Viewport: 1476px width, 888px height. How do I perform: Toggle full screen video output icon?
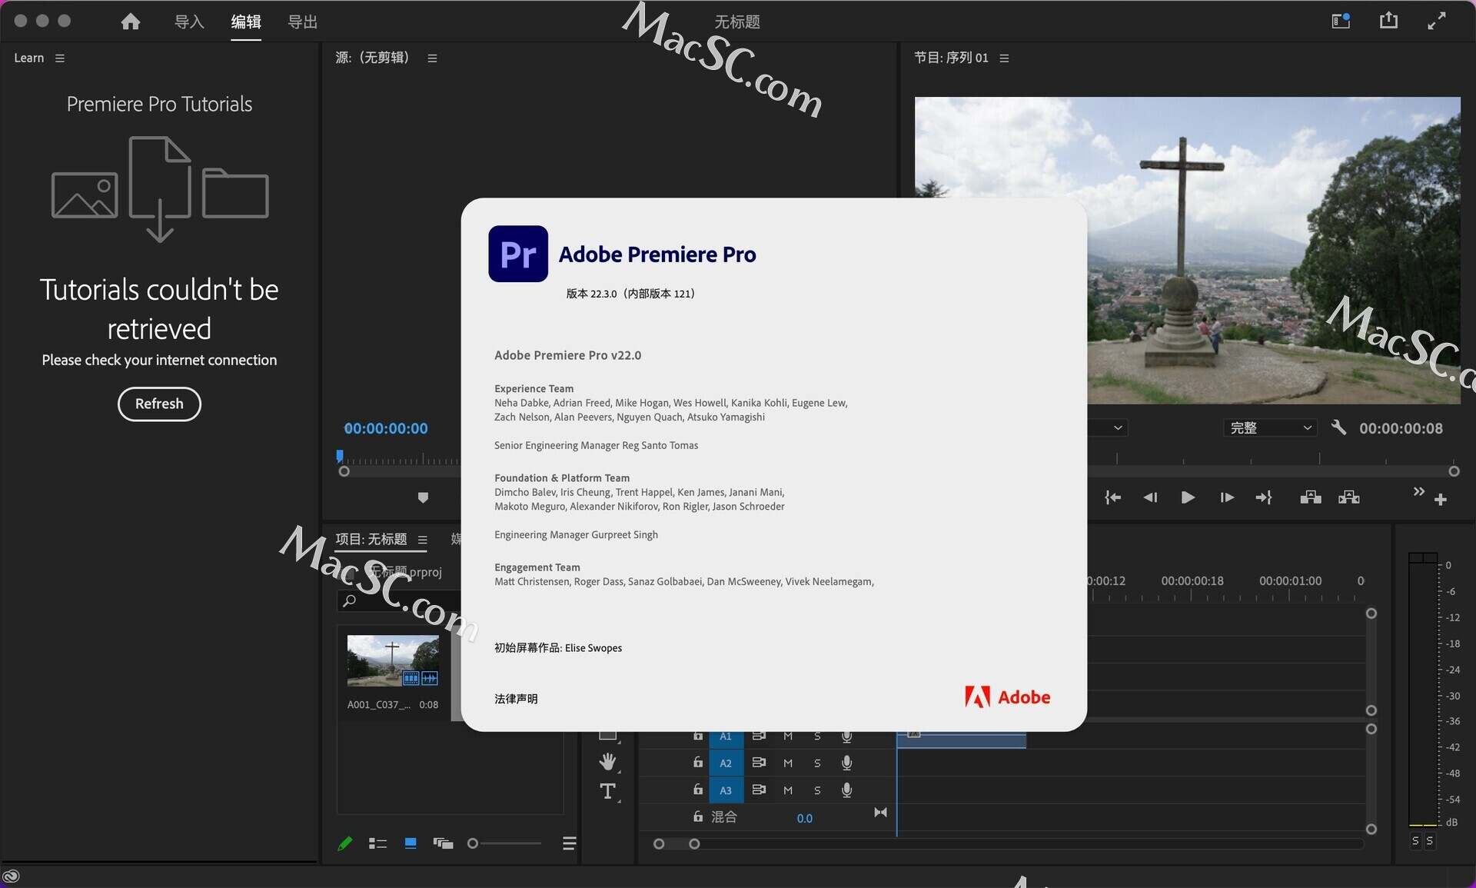pyautogui.click(x=1436, y=21)
